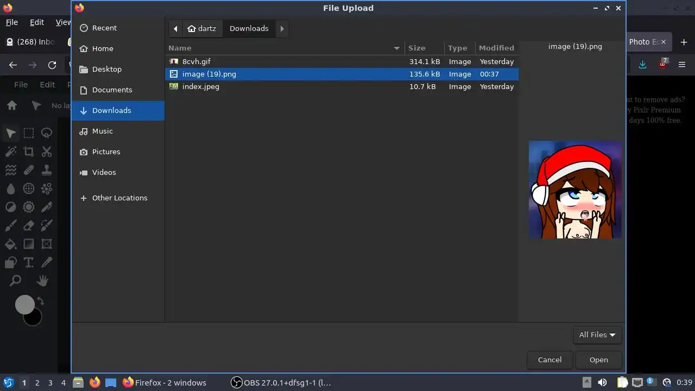This screenshot has height=391, width=695.
Task: Go to Home in file dialog sidebar
Action: (x=118, y=48)
